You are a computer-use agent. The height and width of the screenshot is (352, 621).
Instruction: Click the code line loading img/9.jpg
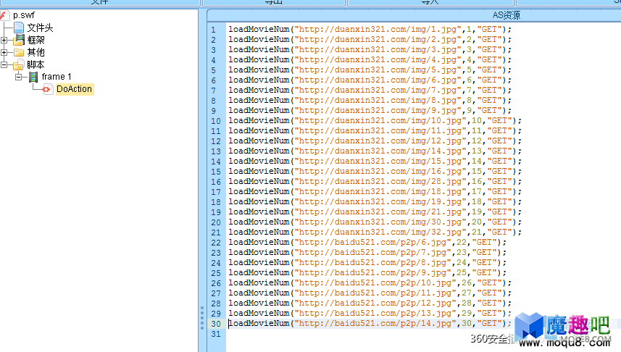click(370, 111)
